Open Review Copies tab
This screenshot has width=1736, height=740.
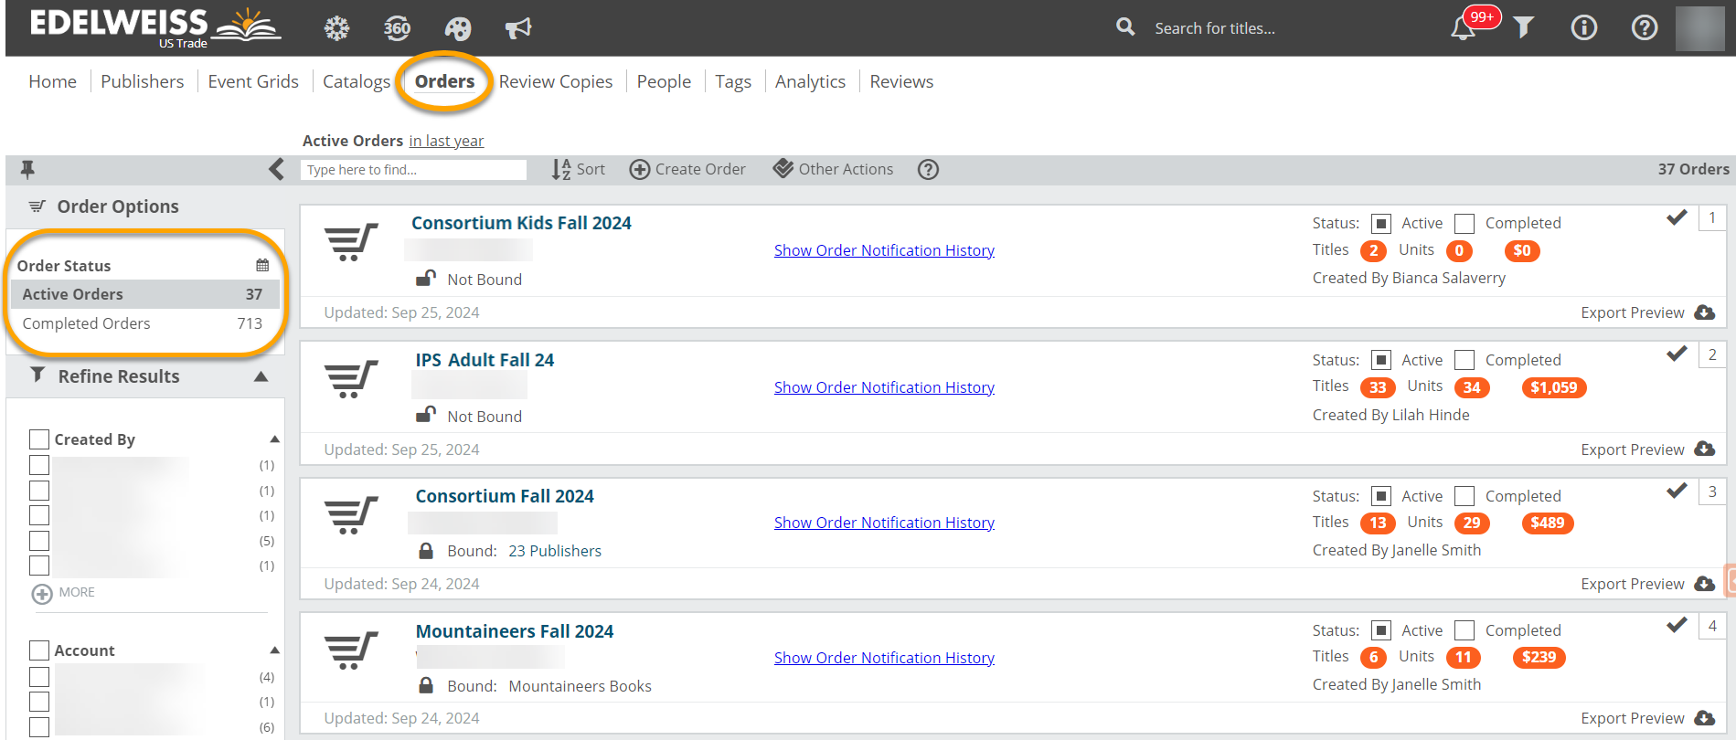556,81
